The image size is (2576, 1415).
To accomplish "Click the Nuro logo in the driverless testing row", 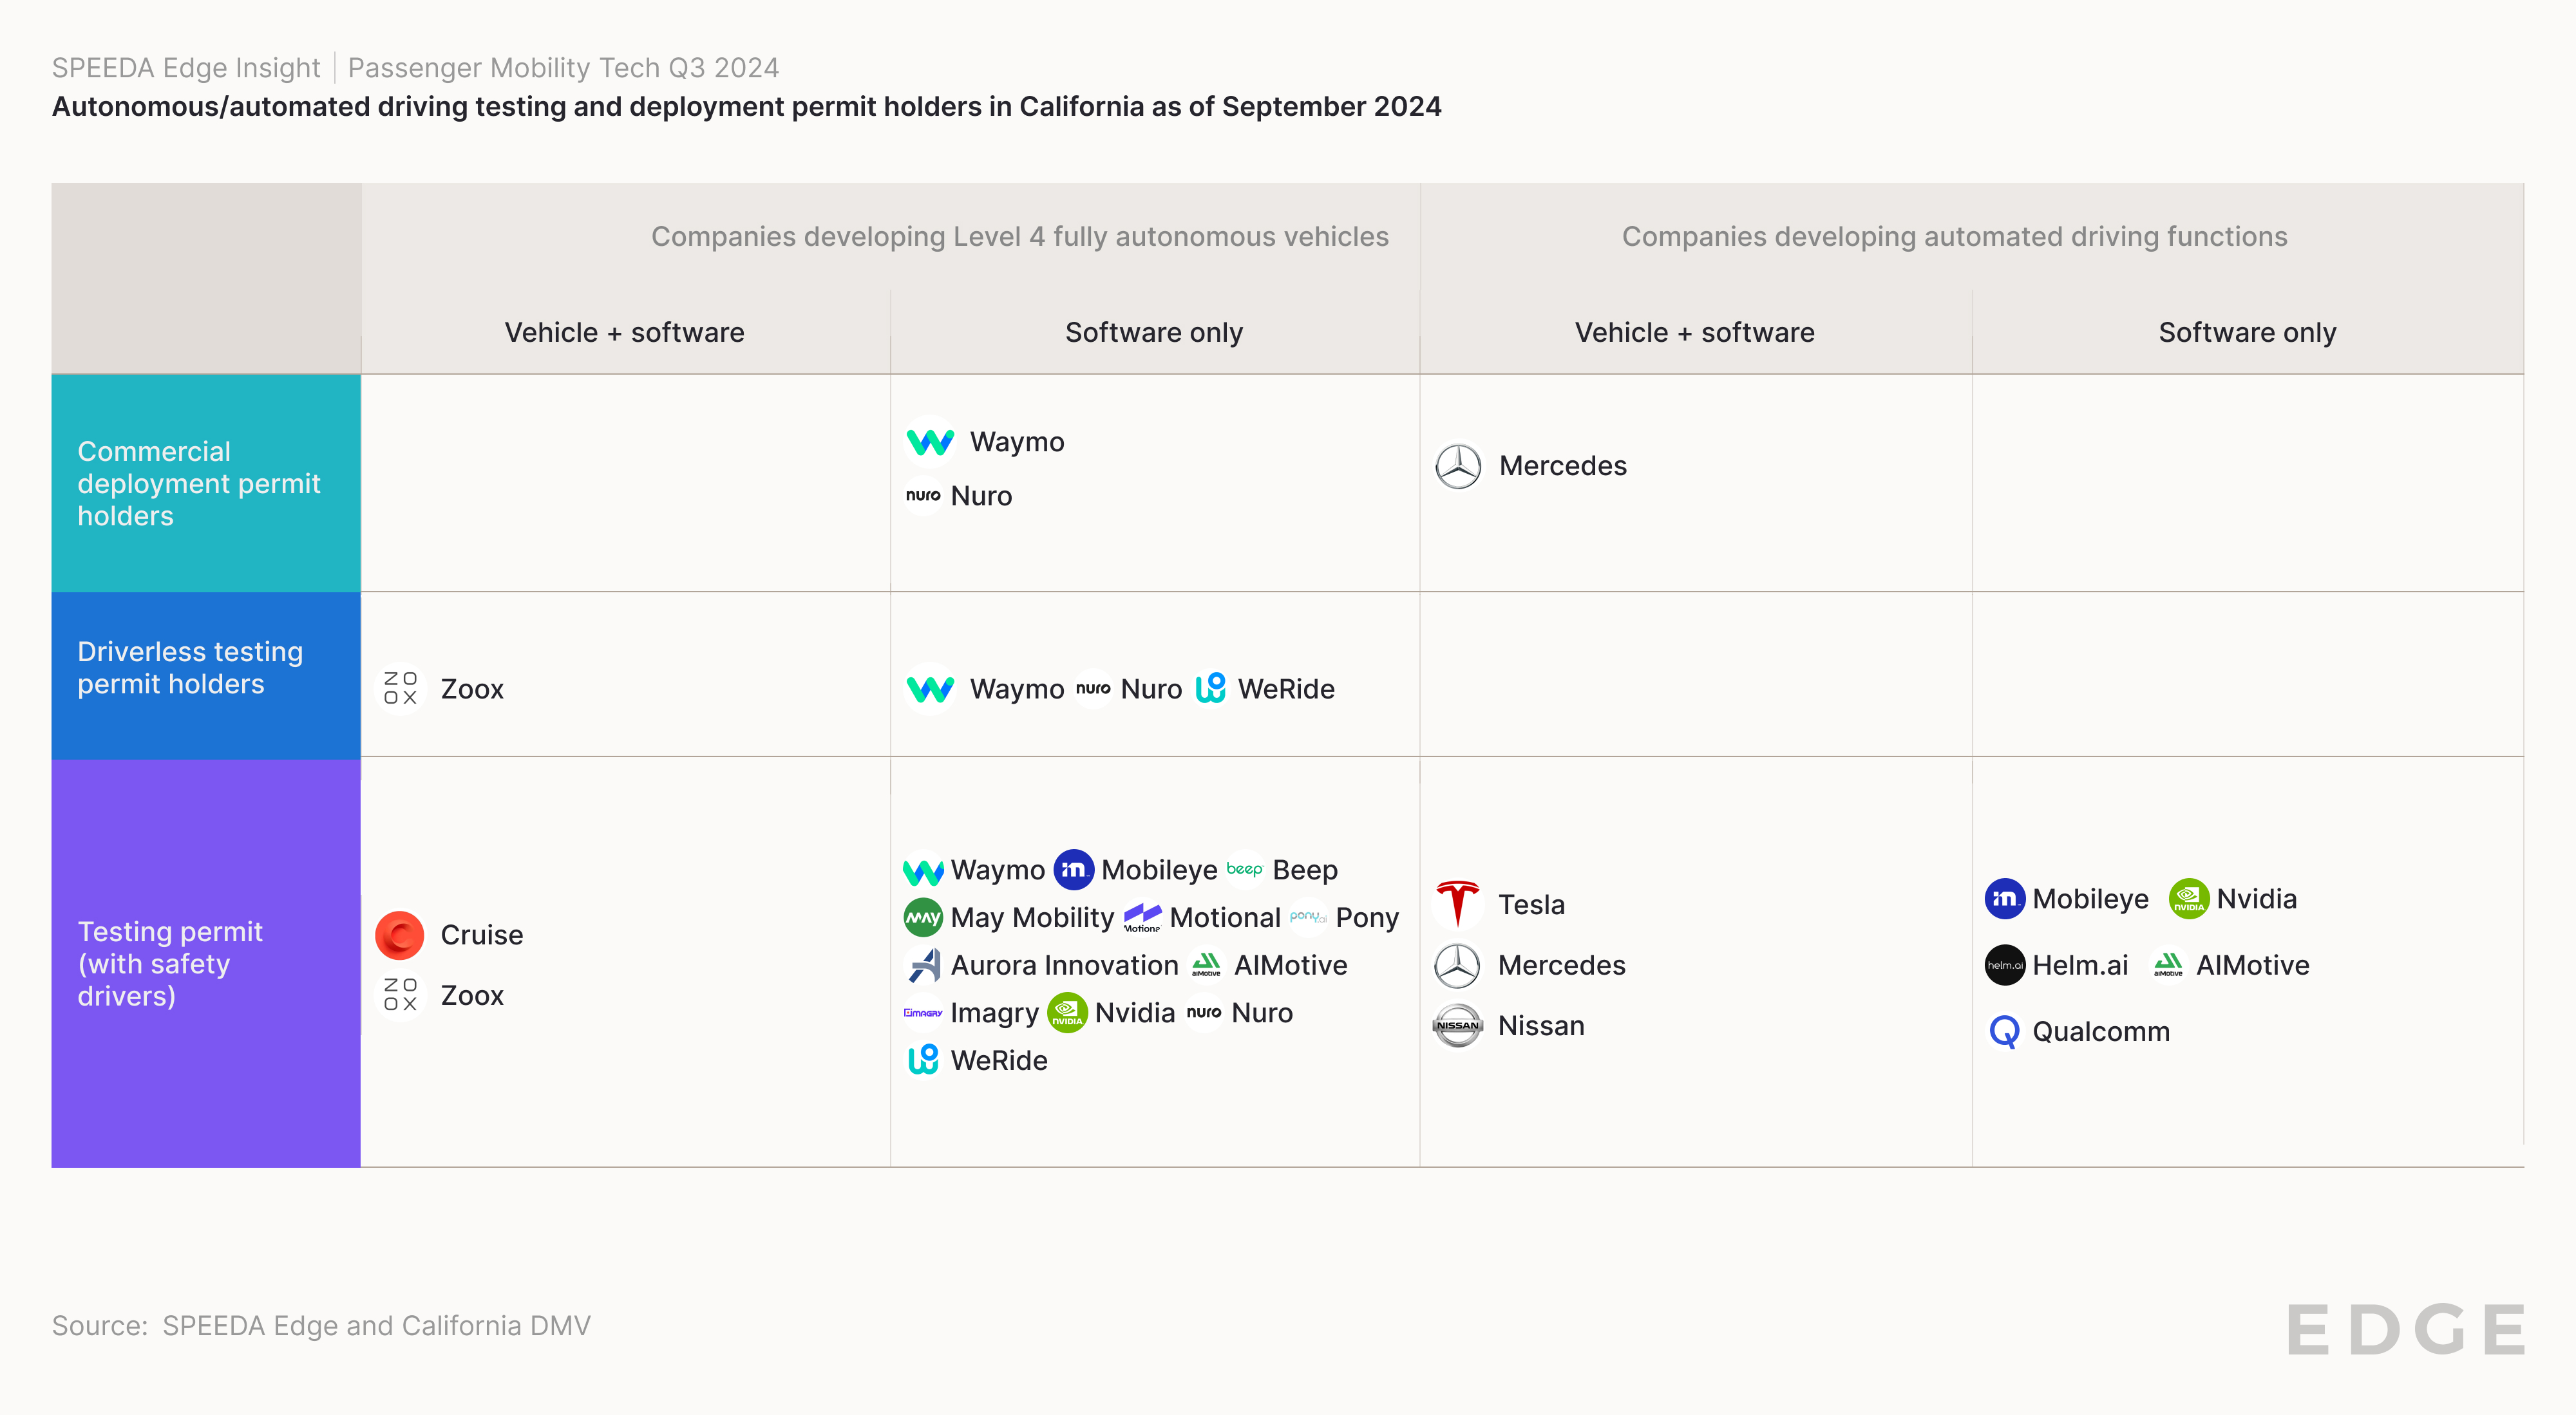I will (1093, 689).
